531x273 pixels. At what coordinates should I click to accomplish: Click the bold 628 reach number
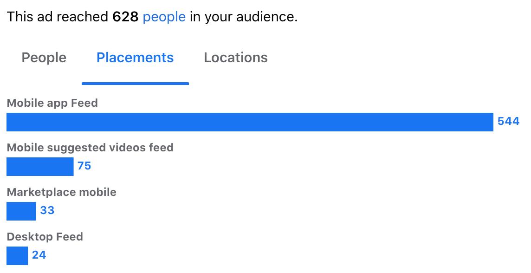[125, 17]
